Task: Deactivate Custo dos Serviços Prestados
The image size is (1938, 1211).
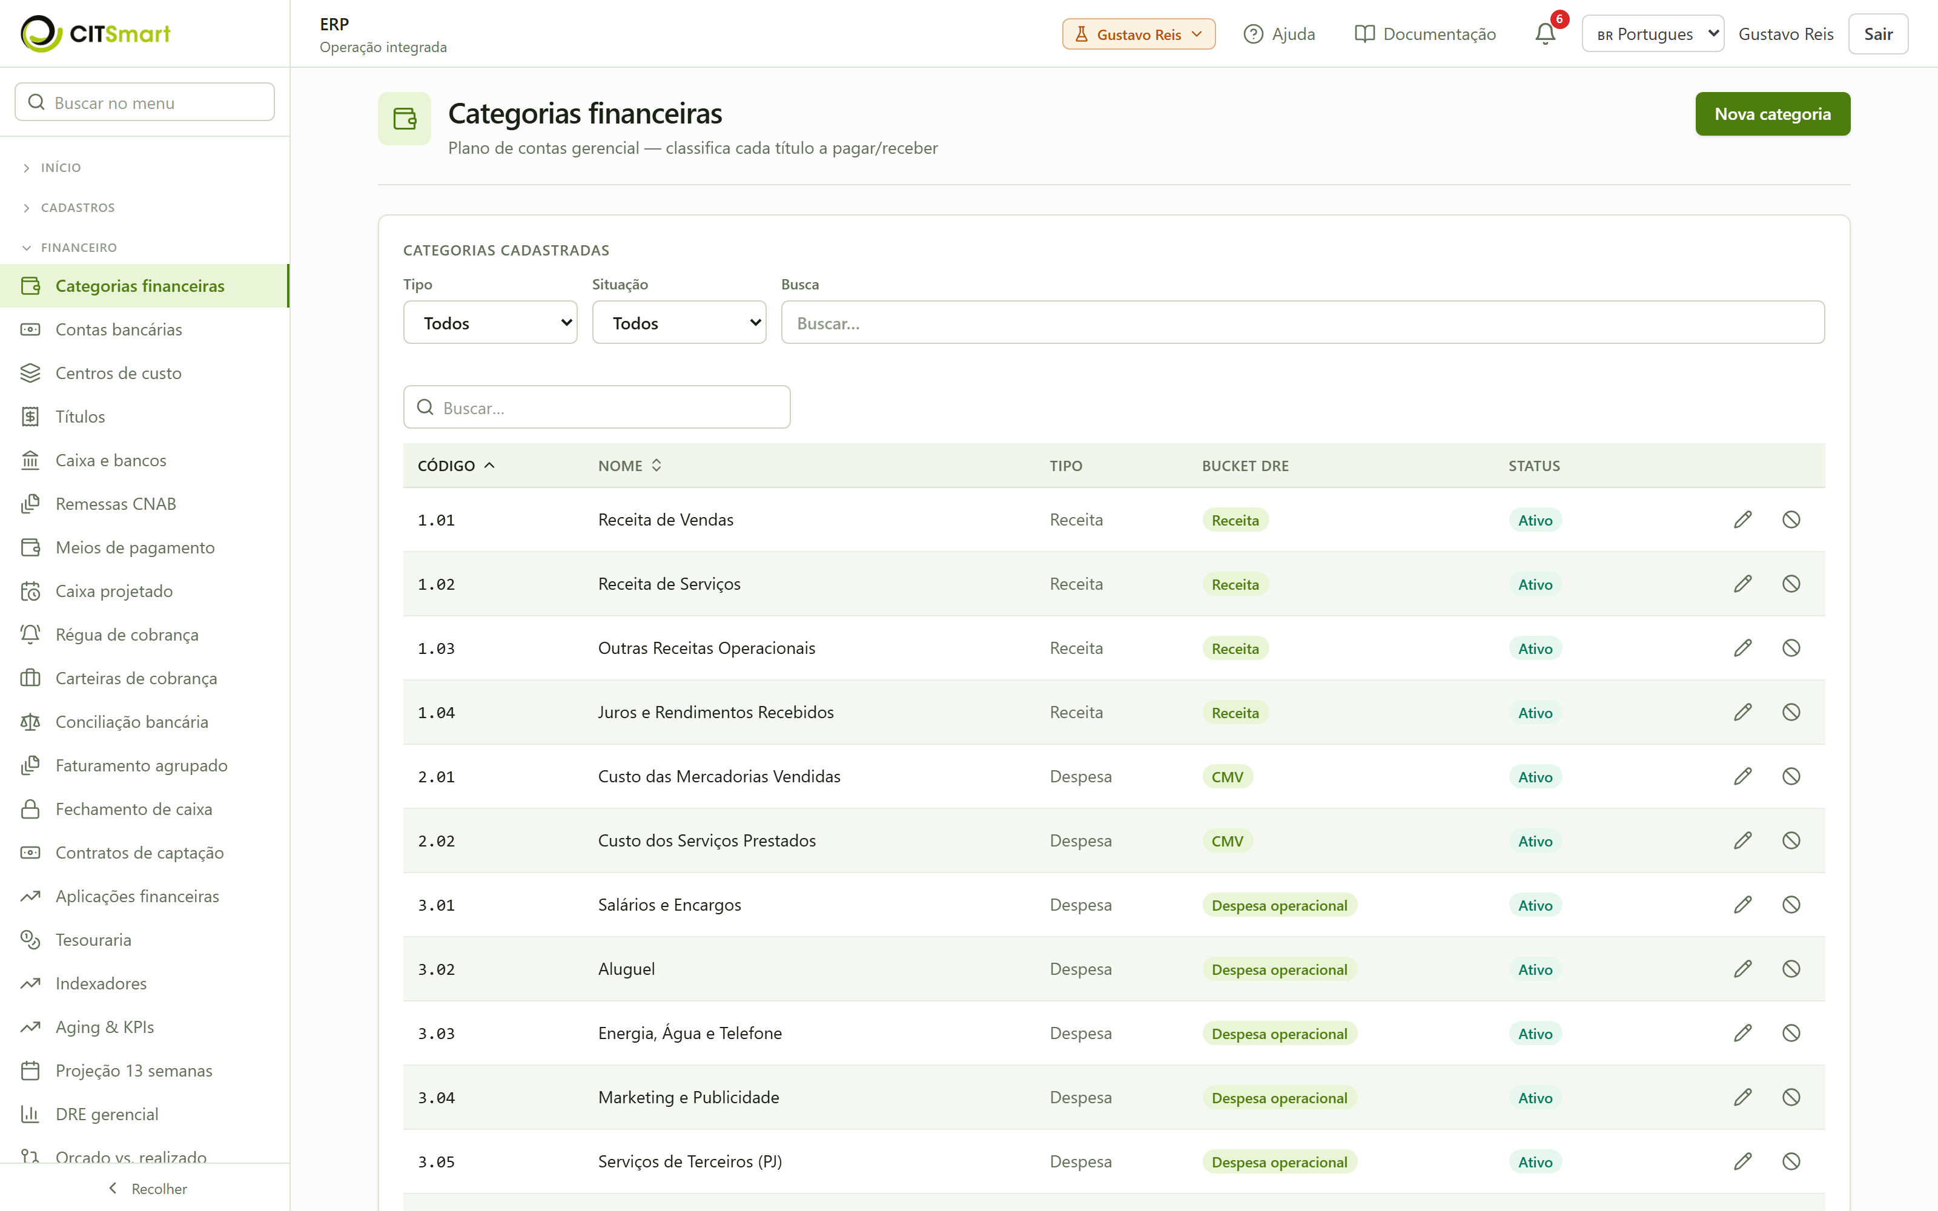Action: [x=1791, y=840]
